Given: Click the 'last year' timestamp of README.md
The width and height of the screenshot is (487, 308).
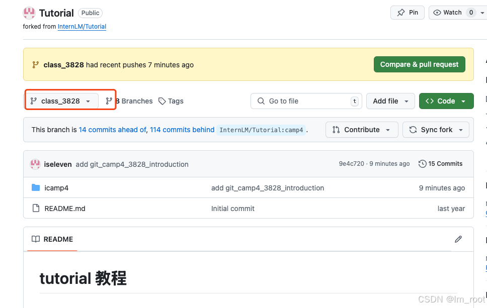Looking at the screenshot, I should [x=451, y=209].
